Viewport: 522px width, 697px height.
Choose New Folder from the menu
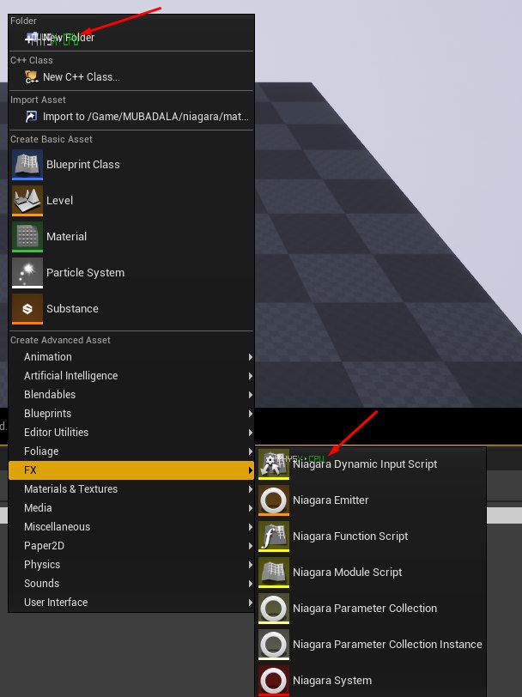coord(131,38)
